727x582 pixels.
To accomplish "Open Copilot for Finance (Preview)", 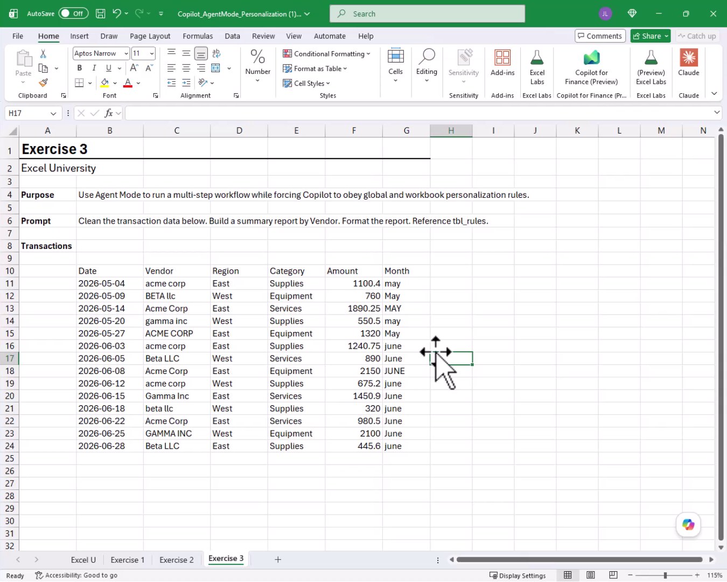I will (x=591, y=67).
